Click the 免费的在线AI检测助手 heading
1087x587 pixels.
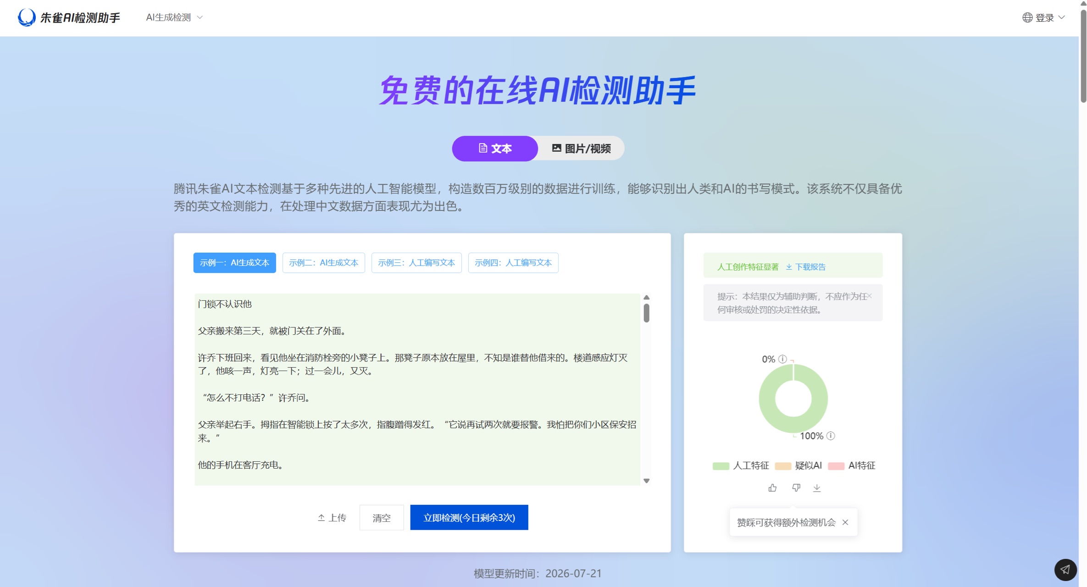click(x=538, y=90)
